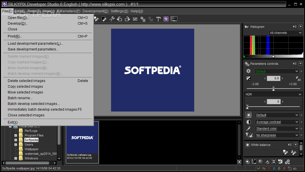Expand the Users folder node
305x172 pixels.
tap(16, 144)
